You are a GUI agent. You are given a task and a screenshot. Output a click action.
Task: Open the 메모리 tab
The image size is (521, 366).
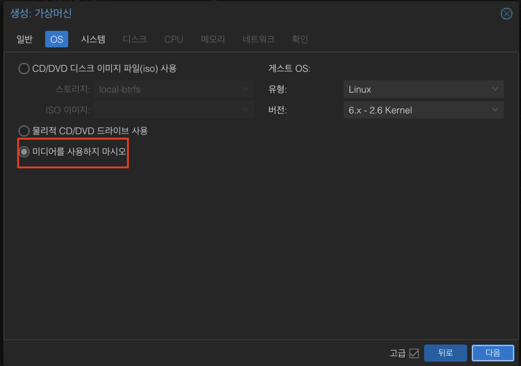point(213,39)
